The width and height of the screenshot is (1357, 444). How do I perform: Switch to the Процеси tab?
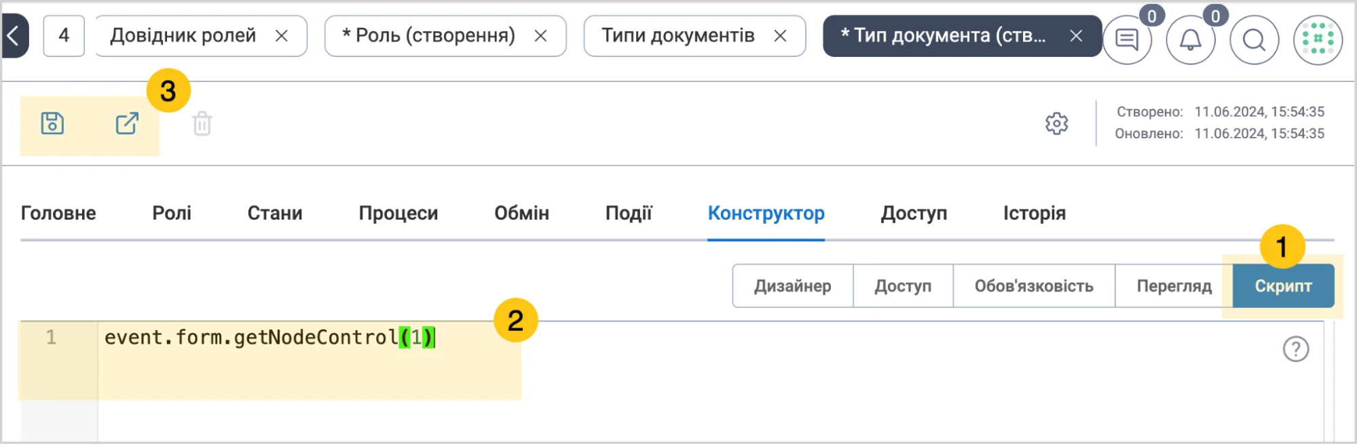[x=398, y=213]
